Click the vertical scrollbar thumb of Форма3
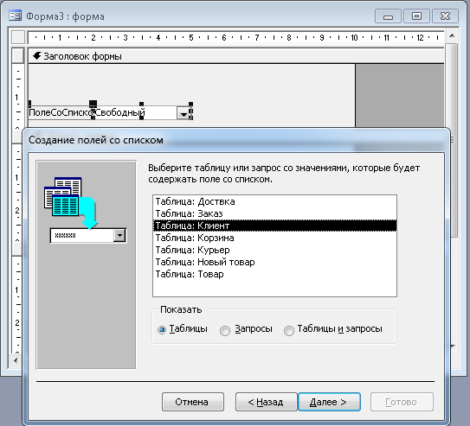The width and height of the screenshot is (470, 426). (x=452, y=140)
